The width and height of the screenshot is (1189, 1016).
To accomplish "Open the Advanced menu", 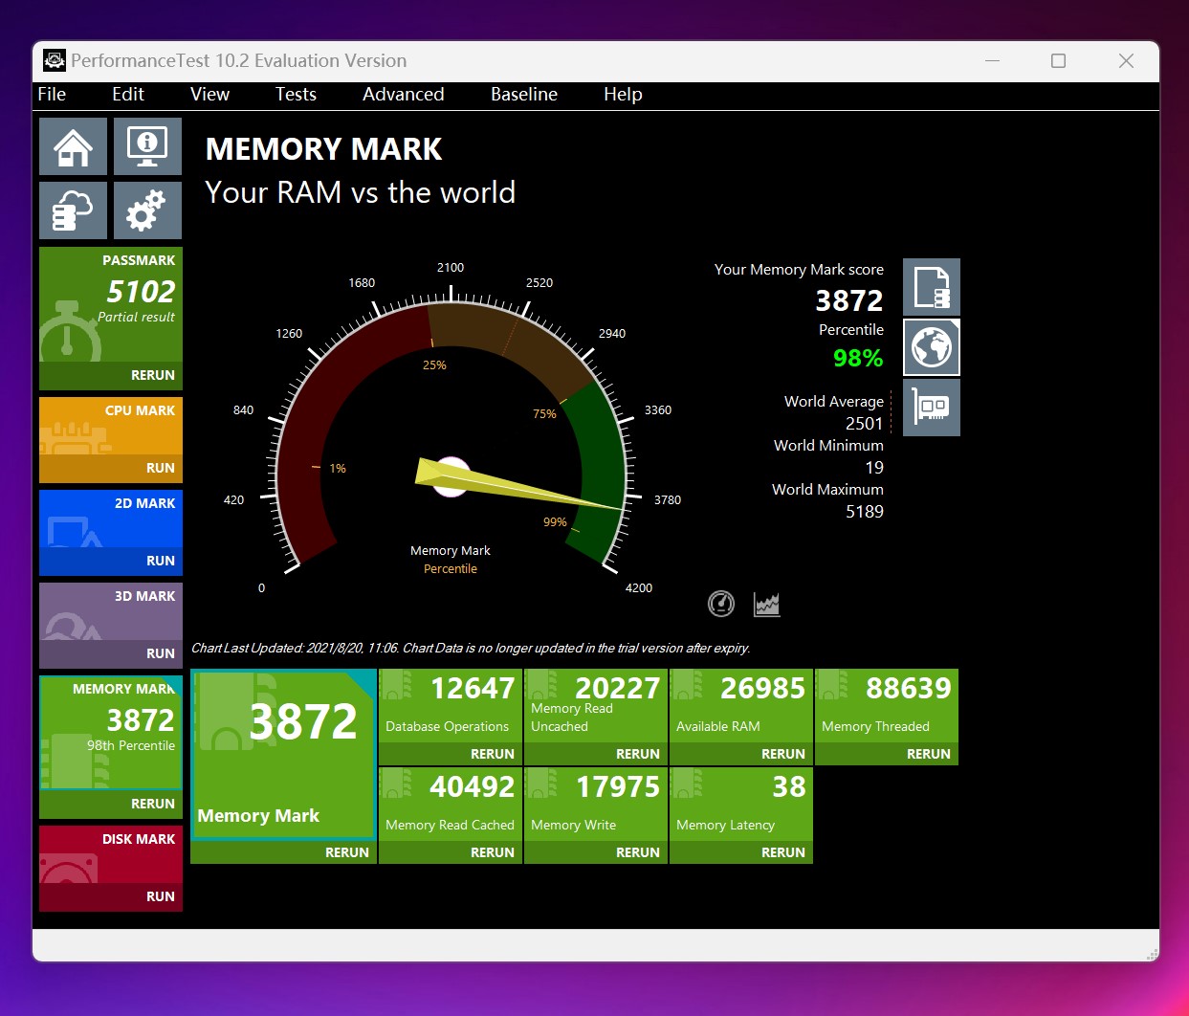I will pos(403,95).
